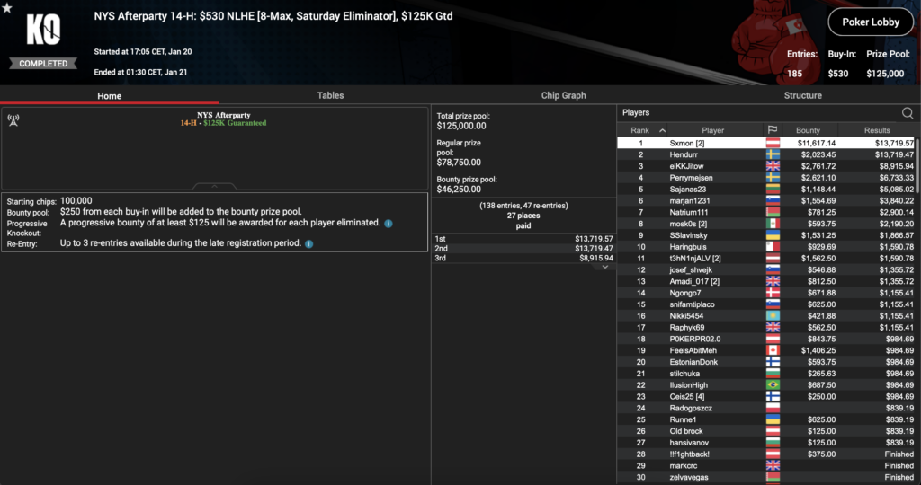921x485 pixels.
Task: Open the Chip Graph tab
Action: point(563,95)
